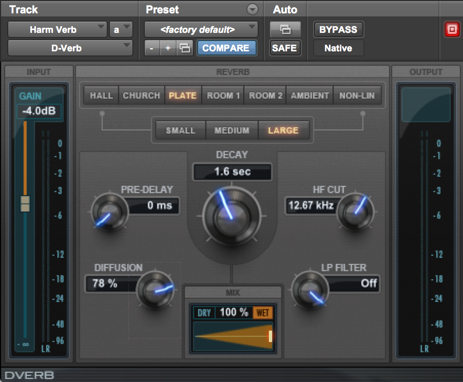Select the MEDIUM reverb size
Image resolution: width=463 pixels, height=382 pixels.
pyautogui.click(x=232, y=130)
